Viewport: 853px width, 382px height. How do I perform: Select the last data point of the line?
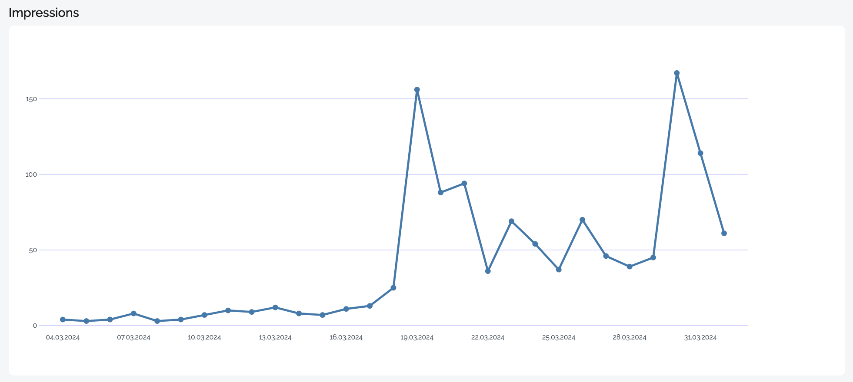pos(724,234)
